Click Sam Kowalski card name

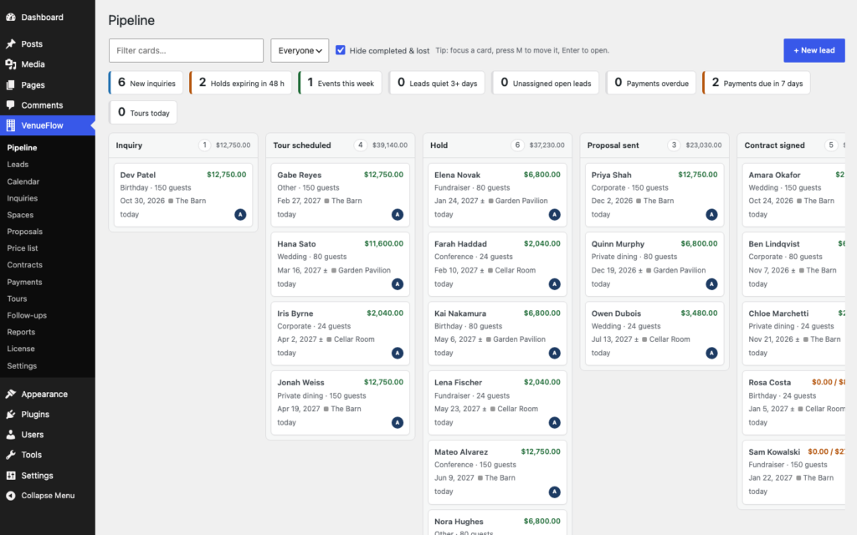[774, 452]
